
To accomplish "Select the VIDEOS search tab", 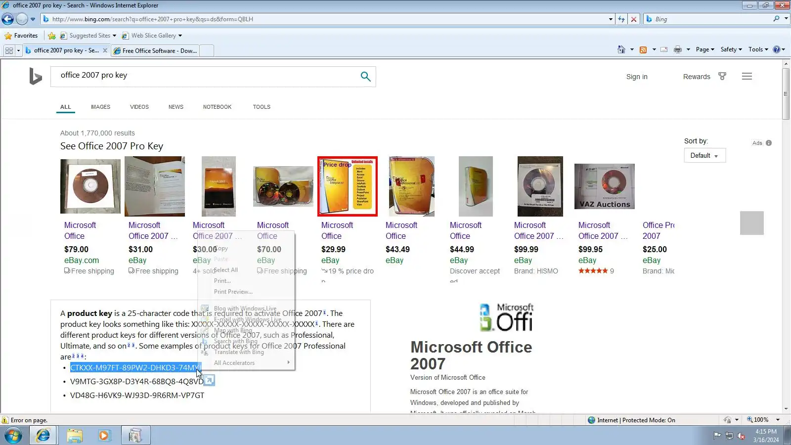I will [139, 107].
